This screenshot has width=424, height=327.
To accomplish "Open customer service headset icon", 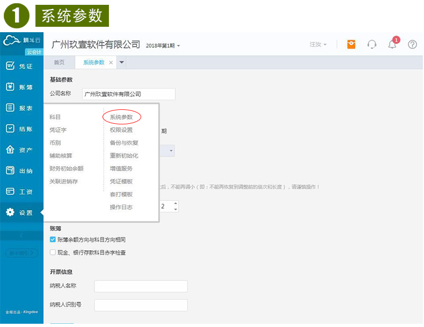I will pyautogui.click(x=372, y=44).
